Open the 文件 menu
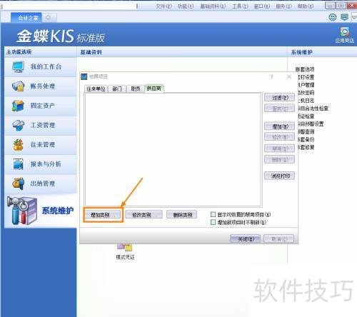The height and width of the screenshot is (317, 357). [164, 6]
